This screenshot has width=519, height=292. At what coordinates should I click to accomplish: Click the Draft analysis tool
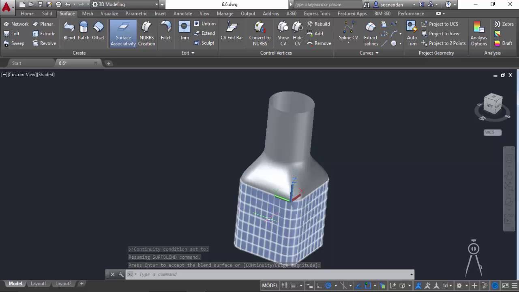(503, 43)
